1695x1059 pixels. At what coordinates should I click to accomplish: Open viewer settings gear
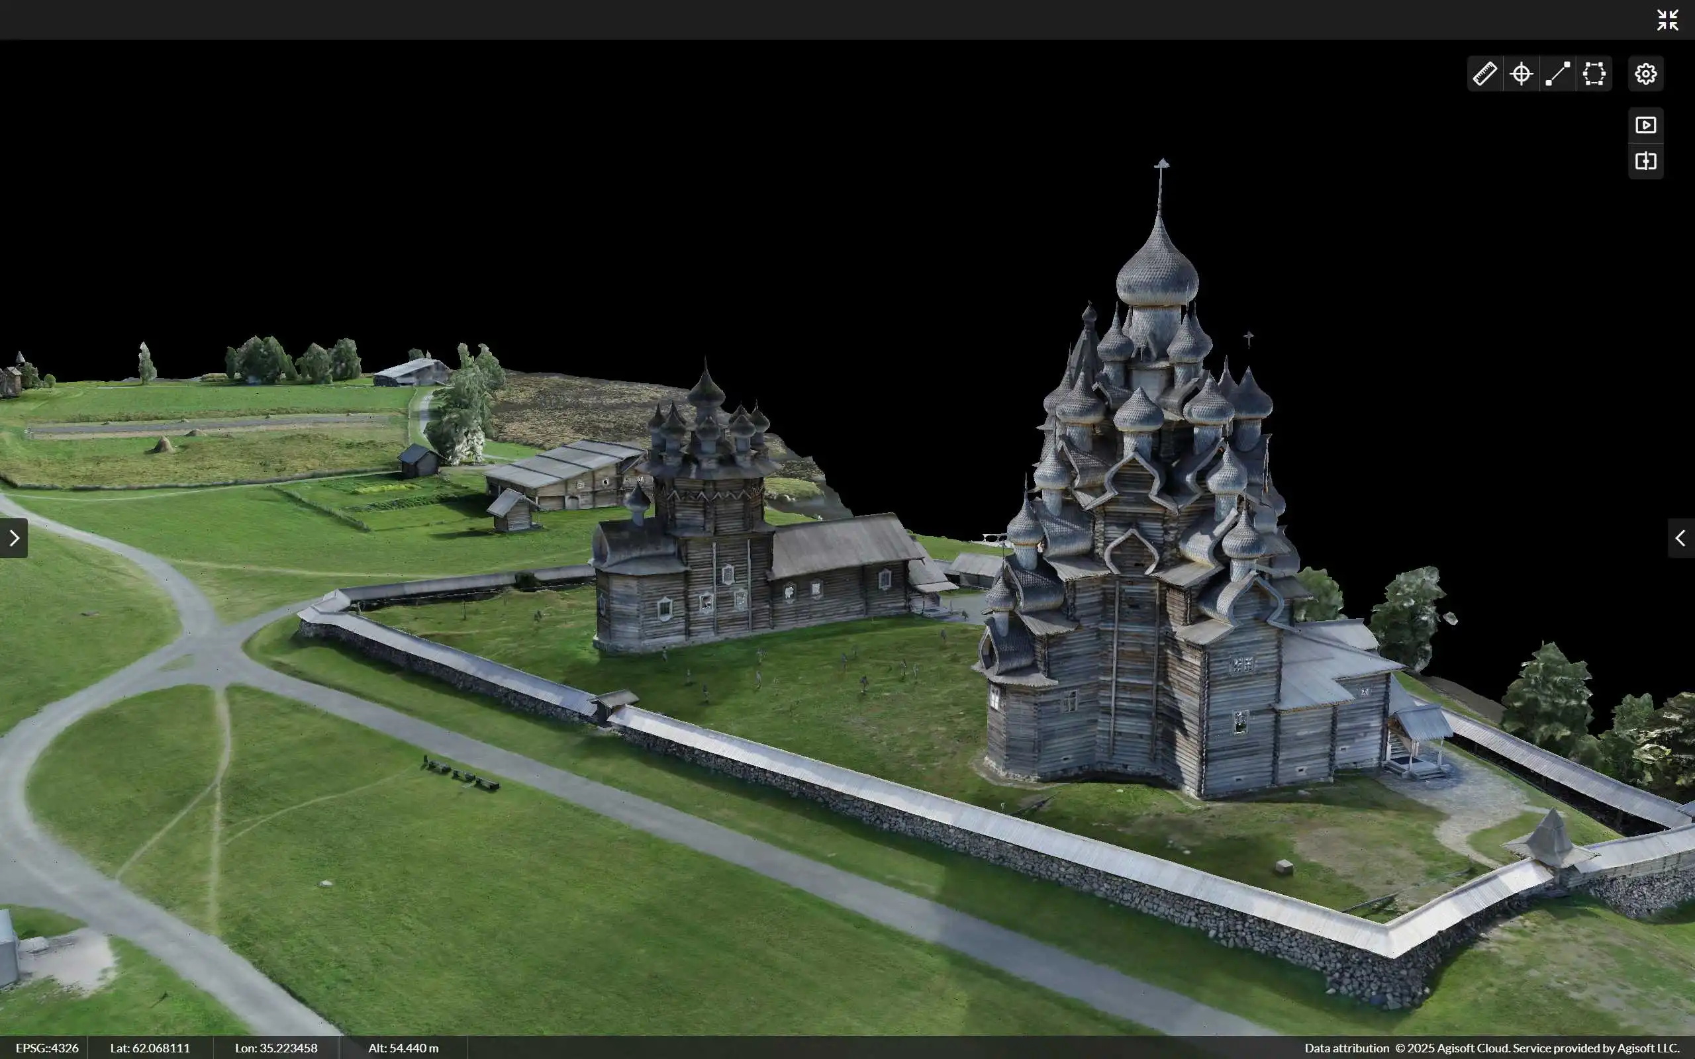pyautogui.click(x=1646, y=73)
